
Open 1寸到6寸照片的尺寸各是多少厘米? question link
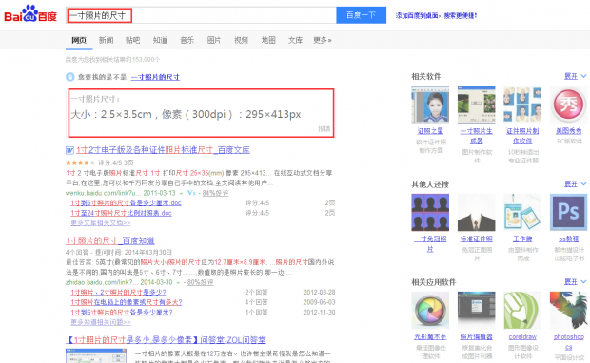(x=122, y=313)
